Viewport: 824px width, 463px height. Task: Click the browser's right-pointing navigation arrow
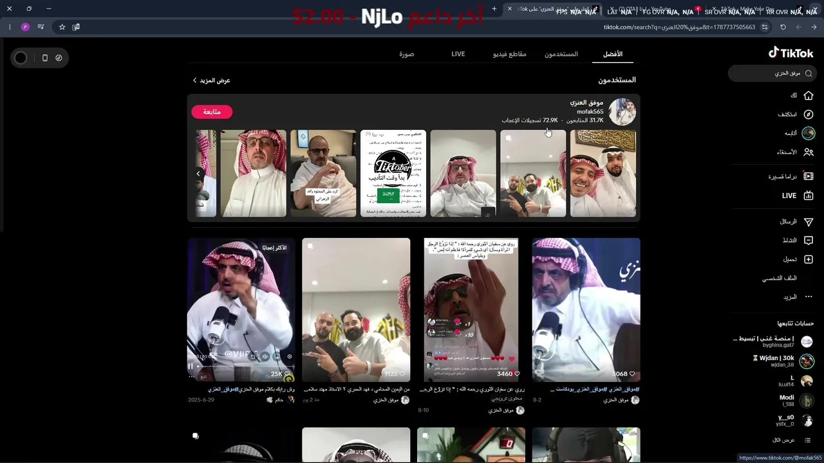pos(814,27)
